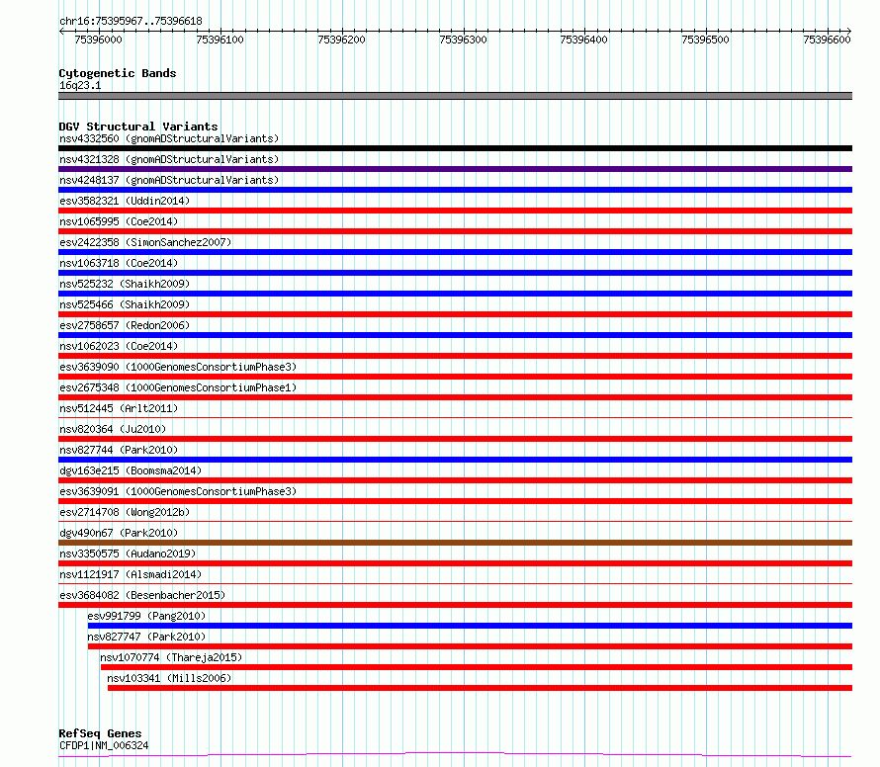Image resolution: width=880 pixels, height=767 pixels.
Task: Click the ruler's right arrow end
Action: click(849, 32)
